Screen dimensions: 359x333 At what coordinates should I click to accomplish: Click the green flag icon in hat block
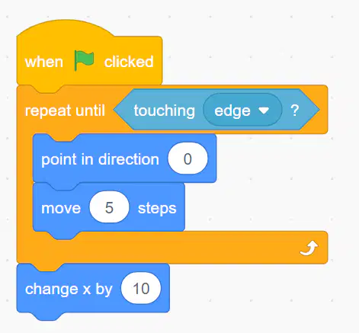click(84, 60)
